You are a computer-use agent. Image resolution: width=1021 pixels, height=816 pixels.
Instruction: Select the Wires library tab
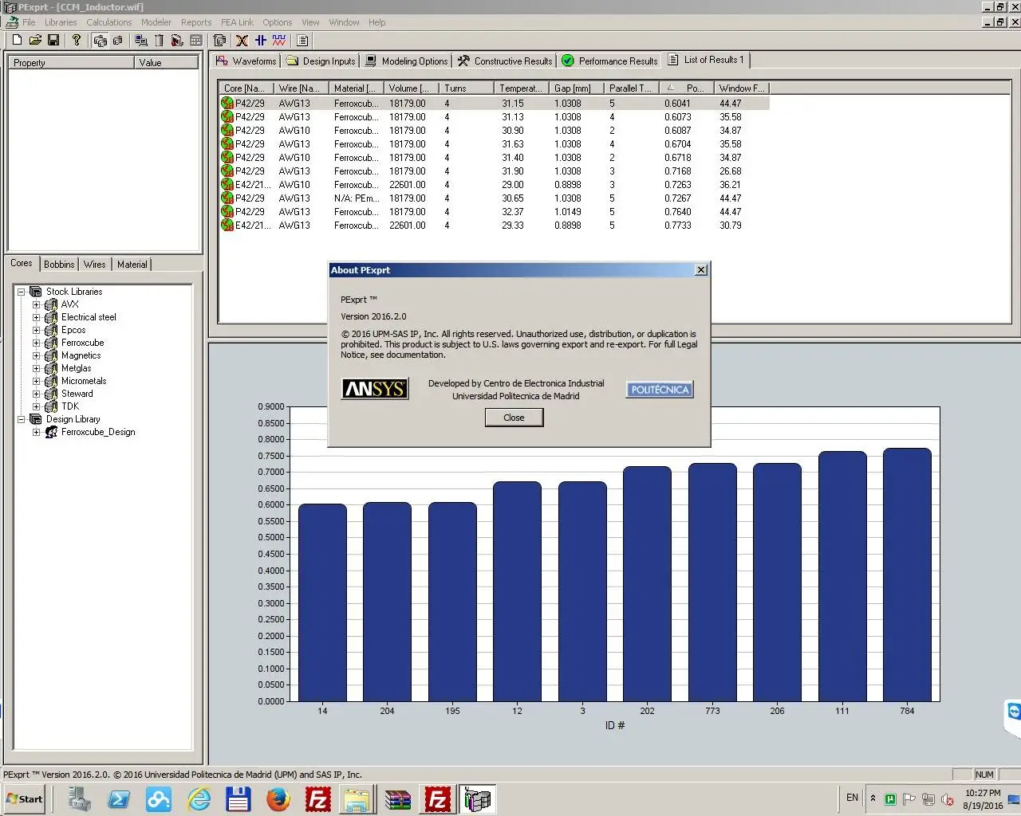click(x=95, y=265)
